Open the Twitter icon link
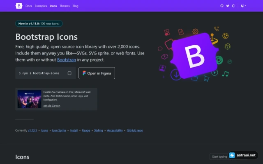 tap(228, 6)
